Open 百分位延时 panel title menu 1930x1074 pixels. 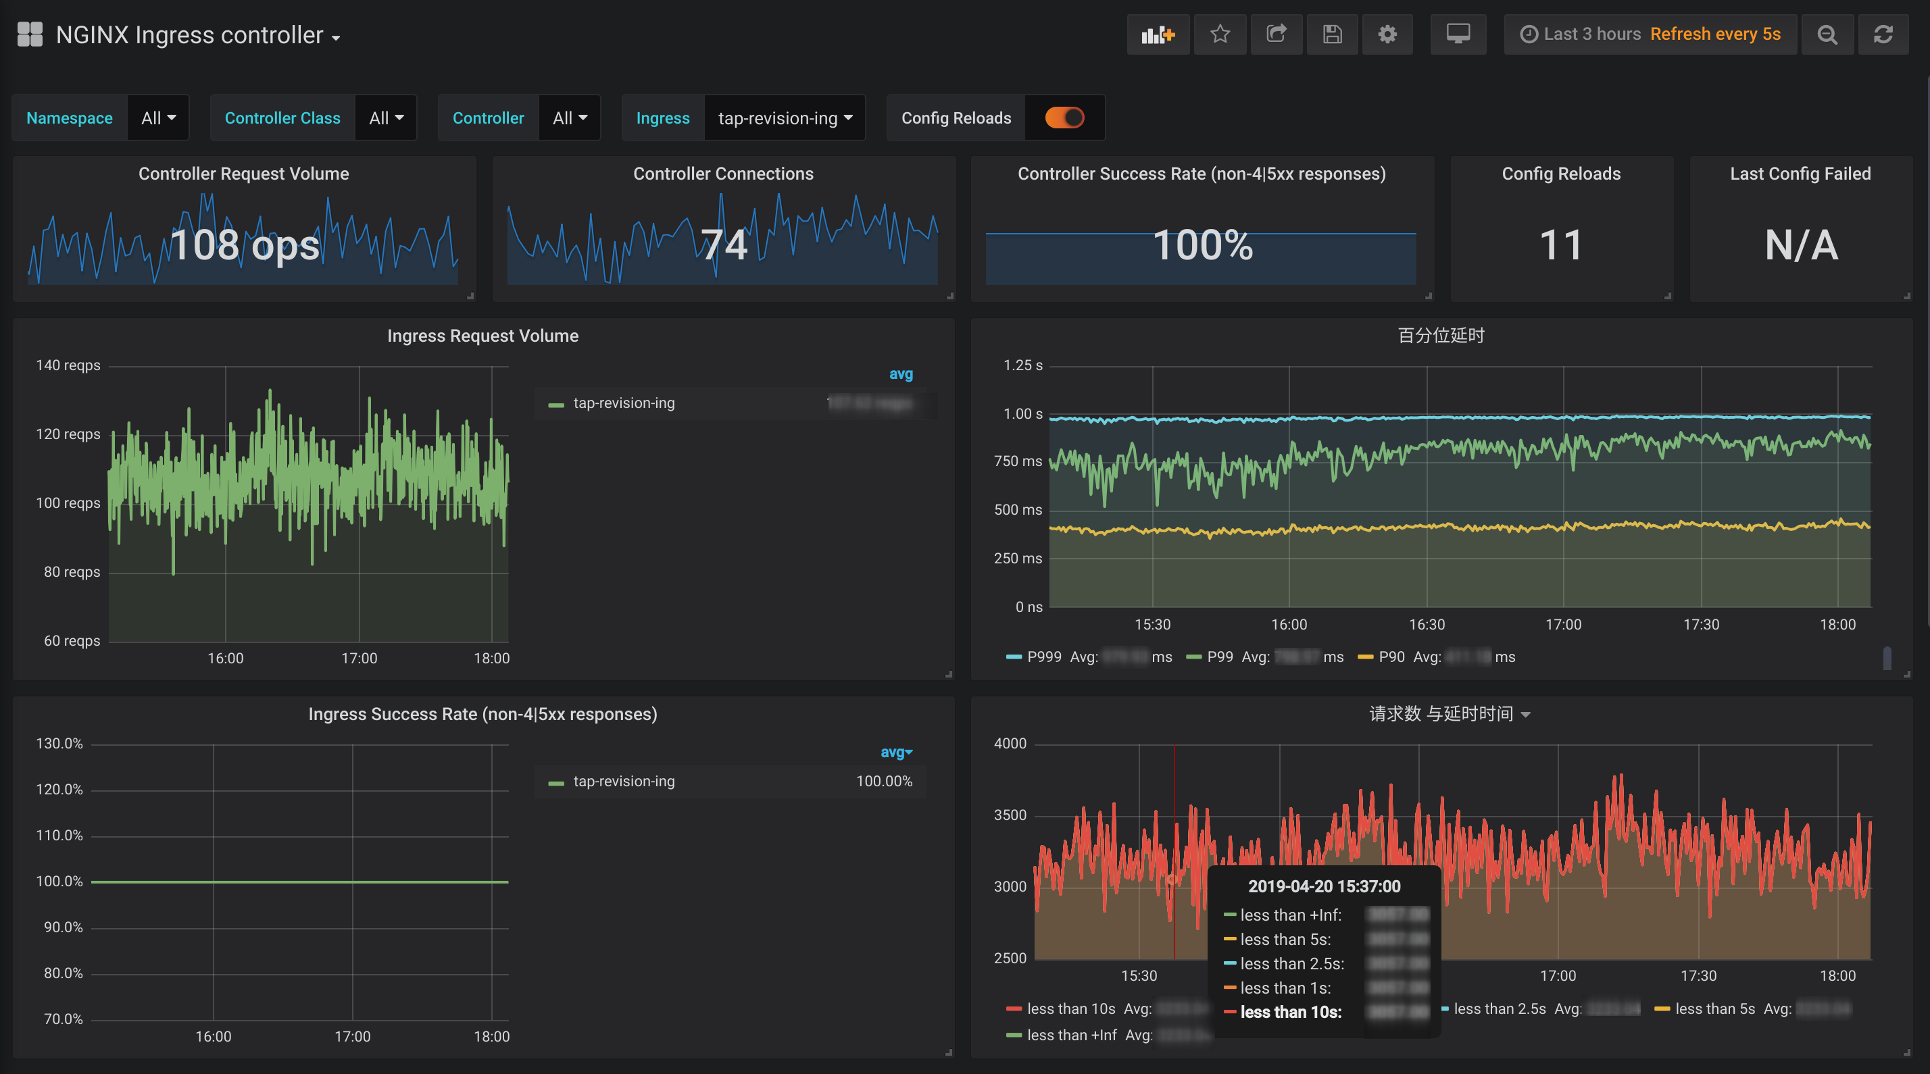pyautogui.click(x=1441, y=336)
